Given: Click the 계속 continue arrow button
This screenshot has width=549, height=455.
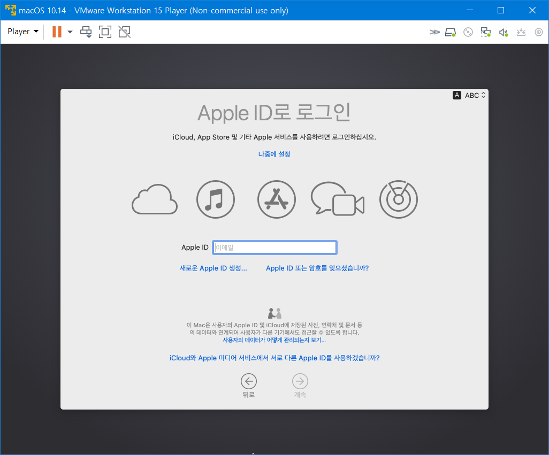Looking at the screenshot, I should 300,381.
